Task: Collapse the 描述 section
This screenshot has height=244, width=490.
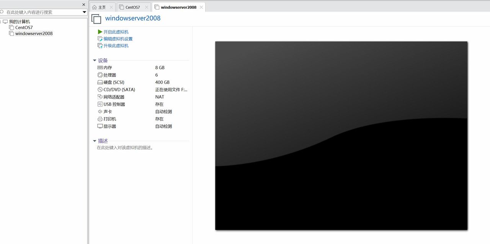Action: coord(95,141)
